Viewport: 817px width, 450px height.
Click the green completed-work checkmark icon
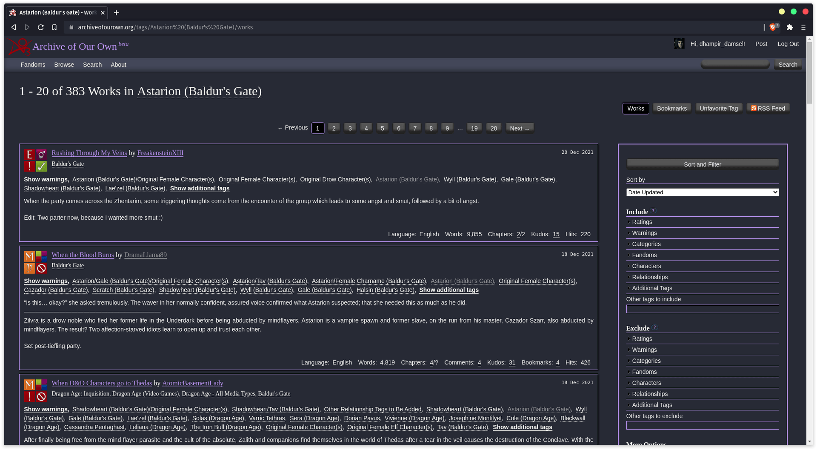point(41,166)
